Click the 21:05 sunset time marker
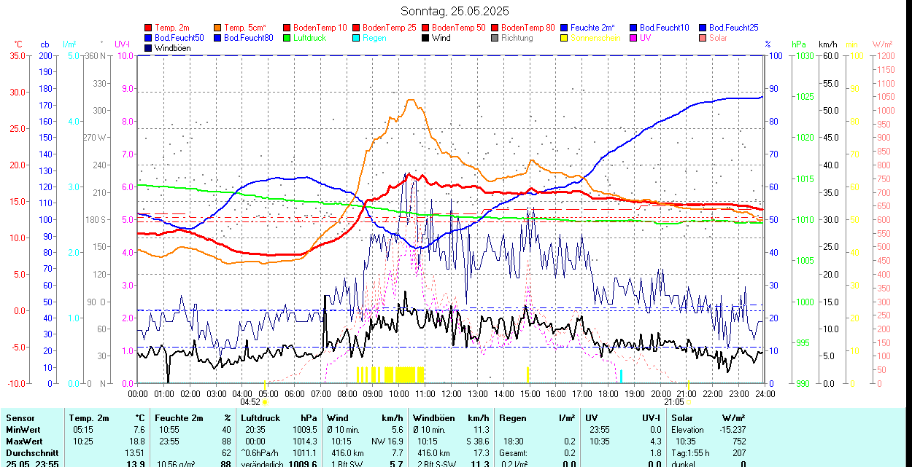The width and height of the screenshot is (912, 467). click(673, 401)
